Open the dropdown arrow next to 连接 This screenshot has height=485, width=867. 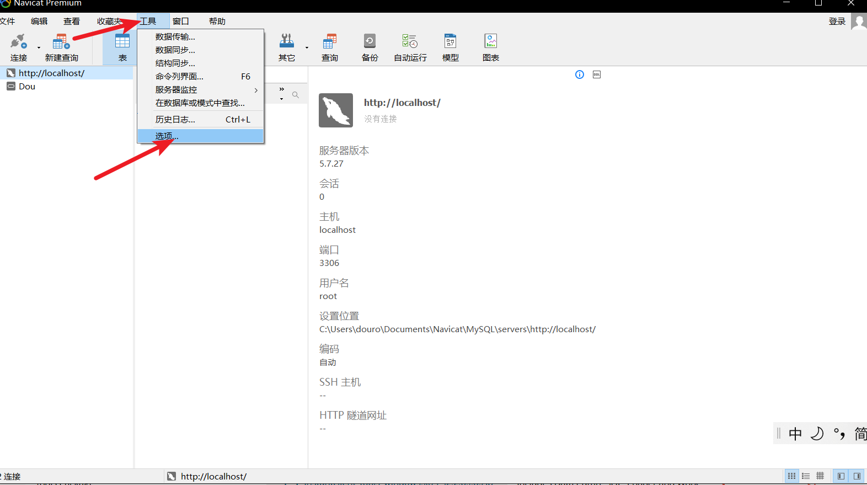(39, 47)
